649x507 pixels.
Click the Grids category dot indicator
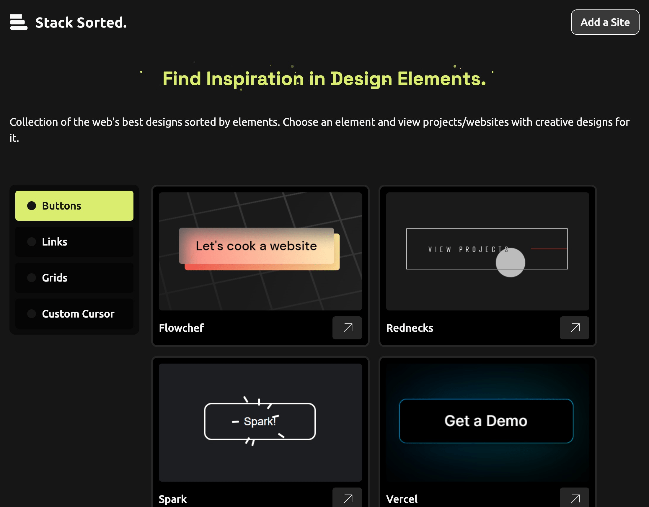pos(32,278)
